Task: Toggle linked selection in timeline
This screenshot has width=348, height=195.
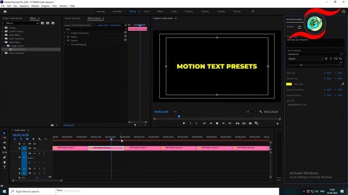Action: (27, 139)
